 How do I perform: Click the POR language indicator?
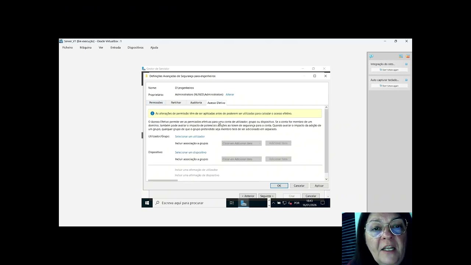(297, 203)
